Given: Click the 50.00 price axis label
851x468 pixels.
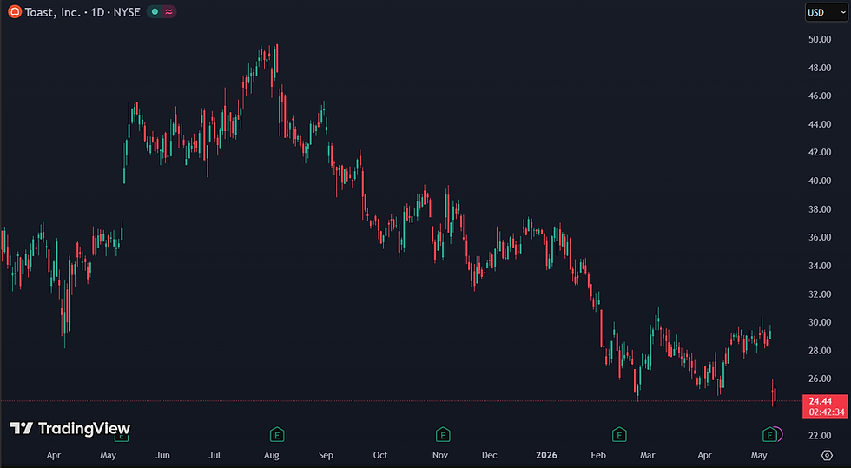Looking at the screenshot, I should click(820, 39).
